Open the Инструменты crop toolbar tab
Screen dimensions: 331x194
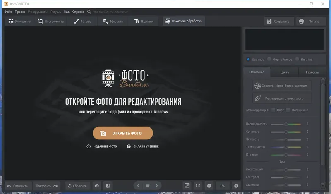[51, 22]
